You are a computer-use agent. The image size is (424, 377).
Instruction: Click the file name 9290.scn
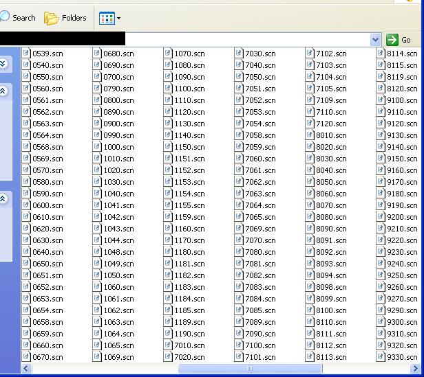402,310
